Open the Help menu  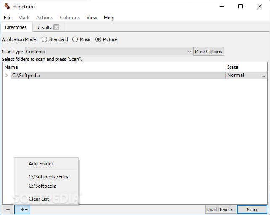coord(109,18)
